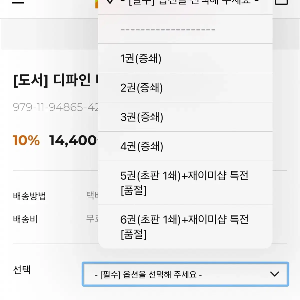Choose the 4권(증쇄) option
Screen dimensions: 300x300
[x=185, y=146]
